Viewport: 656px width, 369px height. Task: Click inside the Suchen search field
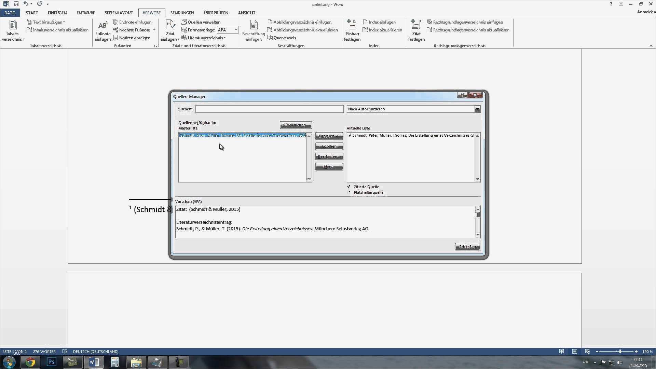click(x=270, y=109)
